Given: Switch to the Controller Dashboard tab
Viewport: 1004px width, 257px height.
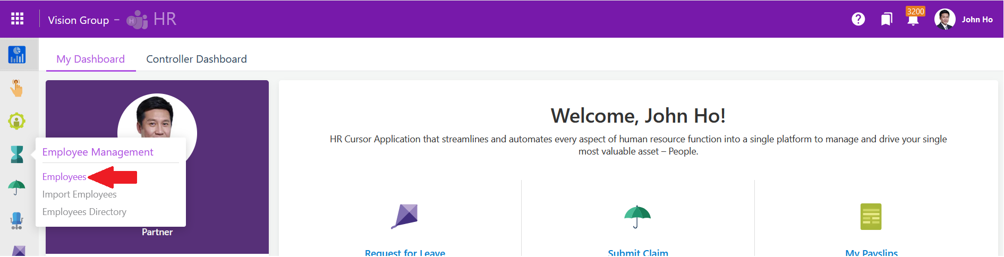Looking at the screenshot, I should (197, 59).
